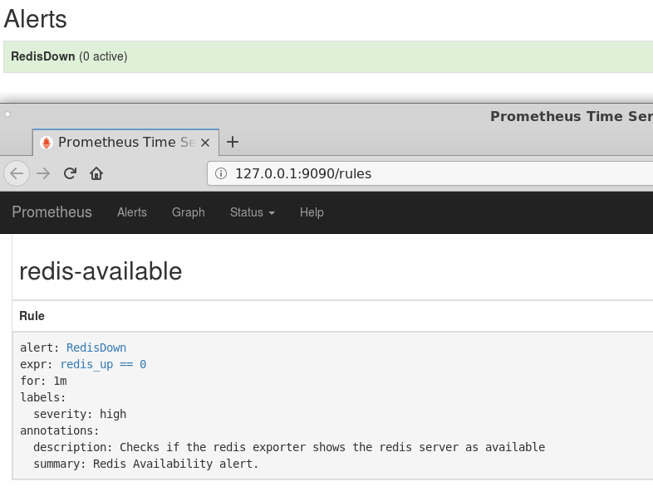
Task: Open the Help navbar item
Action: click(312, 212)
